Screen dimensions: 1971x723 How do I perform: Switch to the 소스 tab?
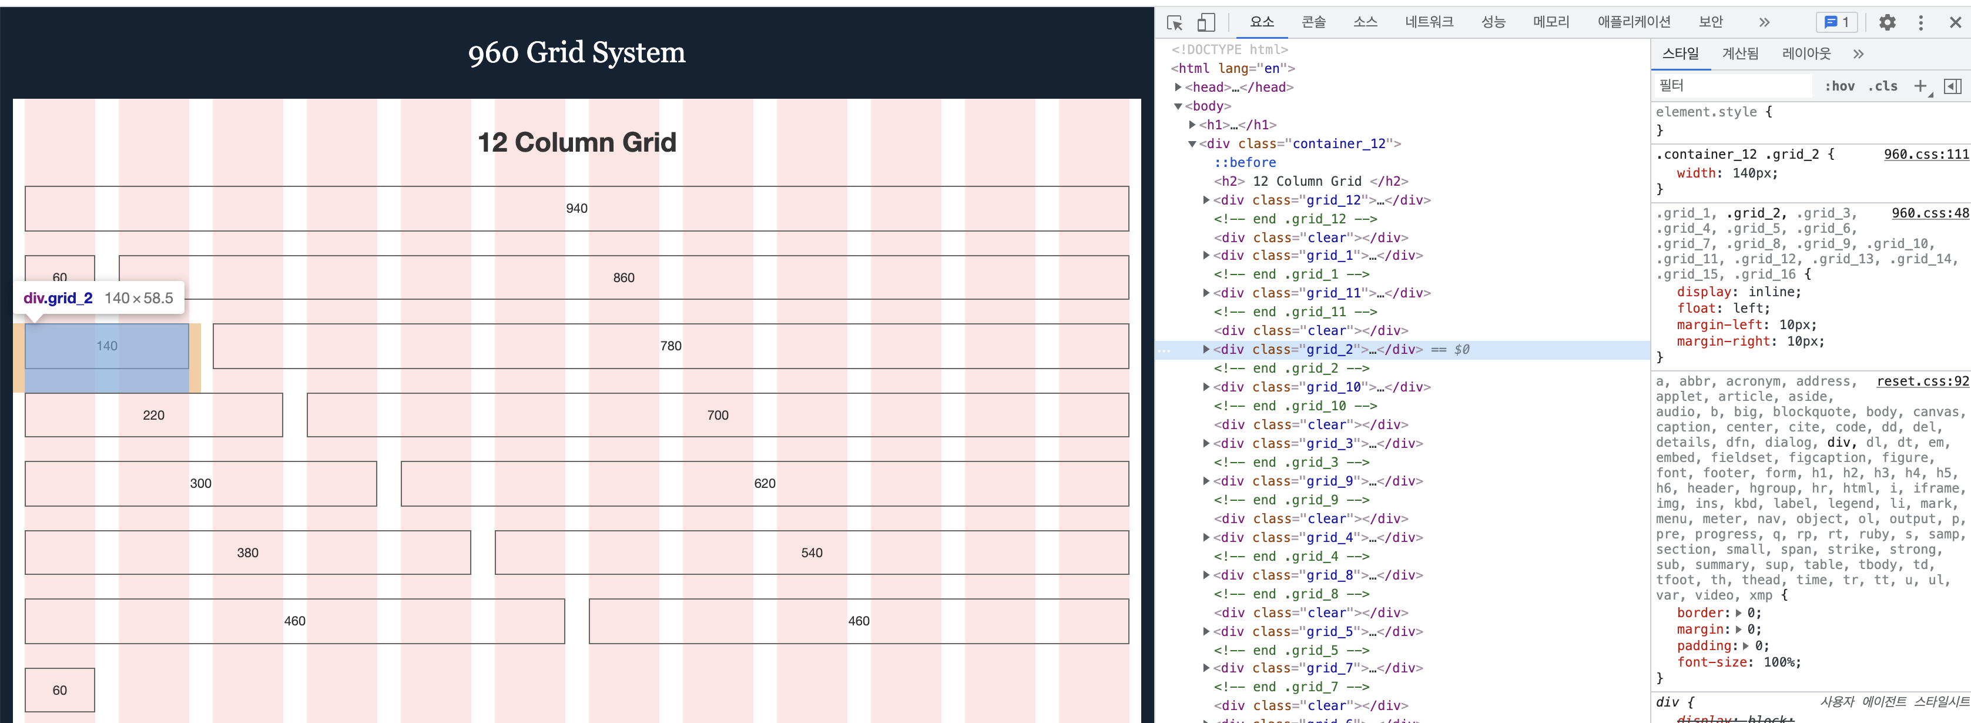coord(1365,22)
